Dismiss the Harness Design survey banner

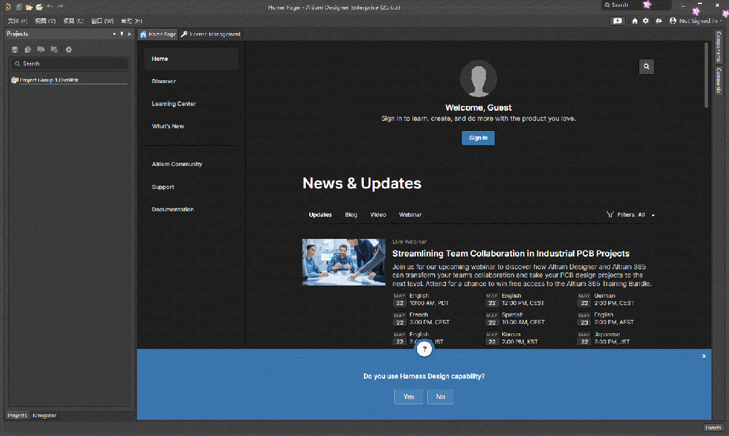704,356
